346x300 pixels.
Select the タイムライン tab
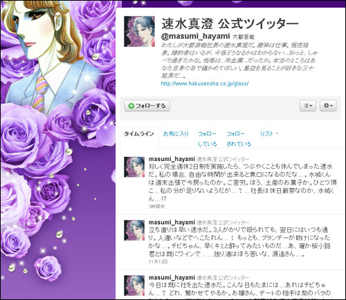click(x=139, y=134)
